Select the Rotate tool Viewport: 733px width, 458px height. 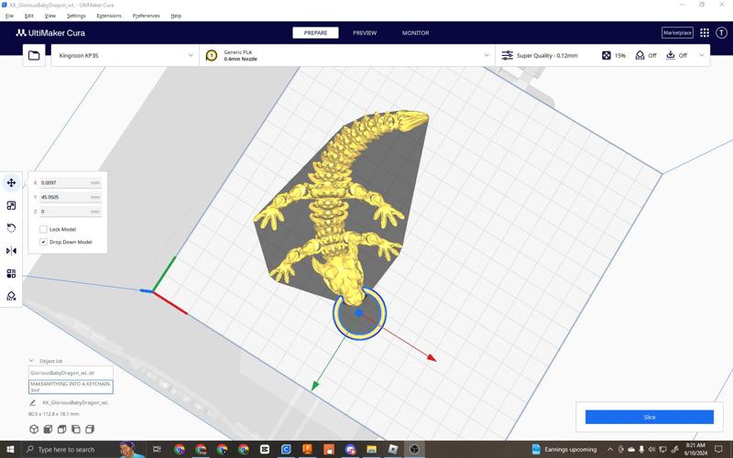click(11, 228)
